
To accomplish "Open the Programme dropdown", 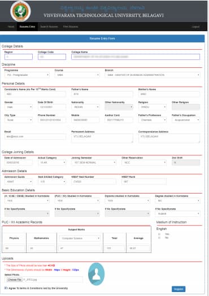I will tap(27, 75).
